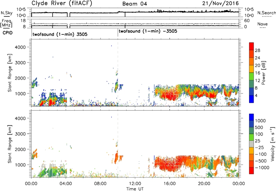Click the dashed CPID change line in power panel
This screenshot has height=191, width=276.
click(x=118, y=73)
